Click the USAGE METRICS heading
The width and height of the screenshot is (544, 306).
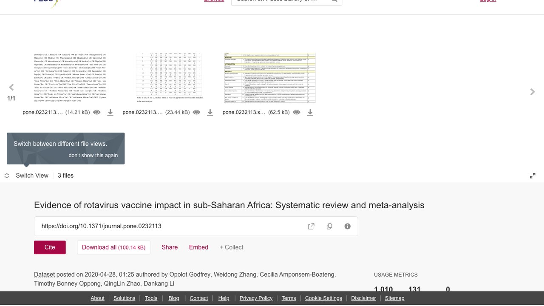[x=396, y=275]
